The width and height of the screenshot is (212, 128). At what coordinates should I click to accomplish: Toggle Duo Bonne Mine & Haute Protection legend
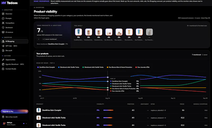pos(120,67)
